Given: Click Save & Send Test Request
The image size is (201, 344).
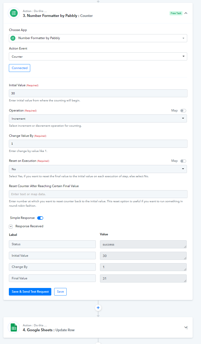Looking at the screenshot, I should (30, 292).
